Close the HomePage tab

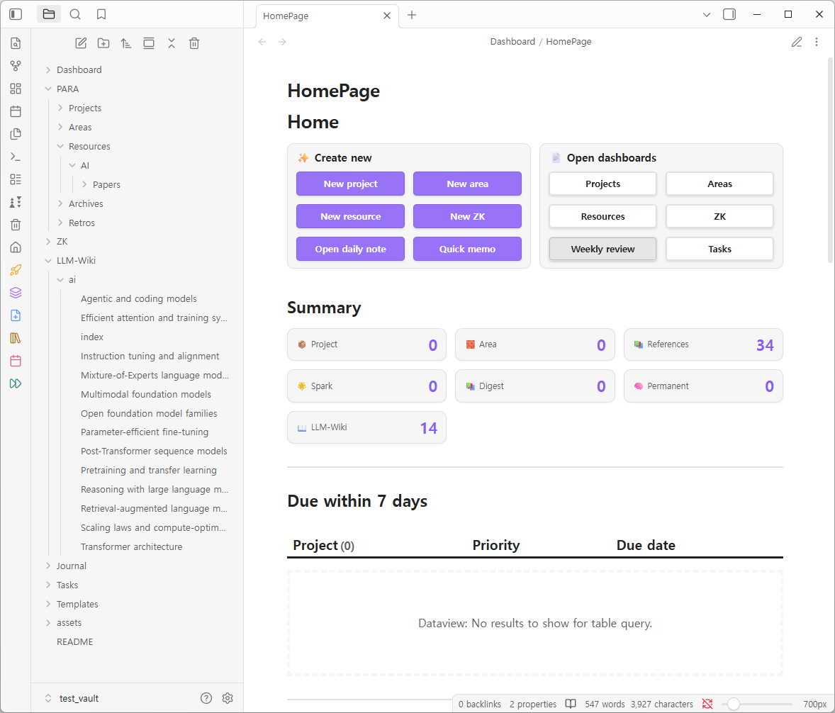pos(387,16)
